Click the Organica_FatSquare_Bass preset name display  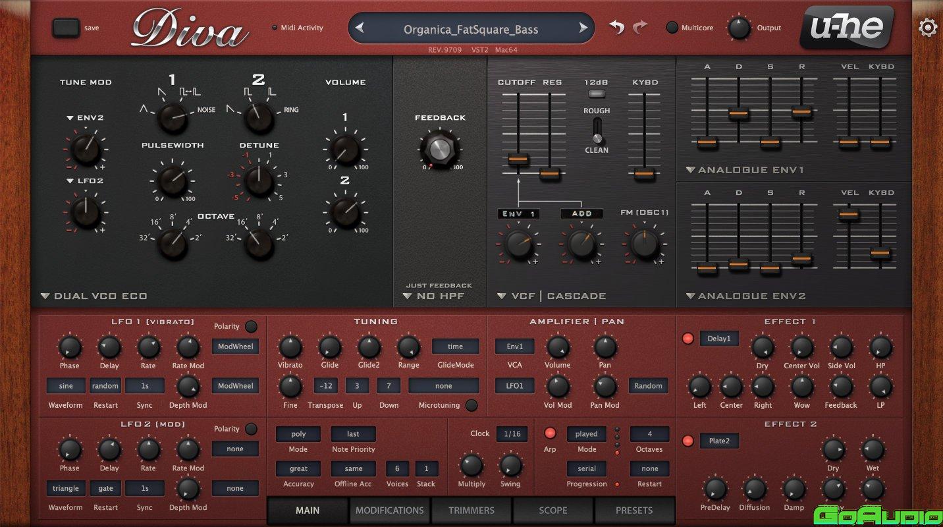pyautogui.click(x=471, y=28)
